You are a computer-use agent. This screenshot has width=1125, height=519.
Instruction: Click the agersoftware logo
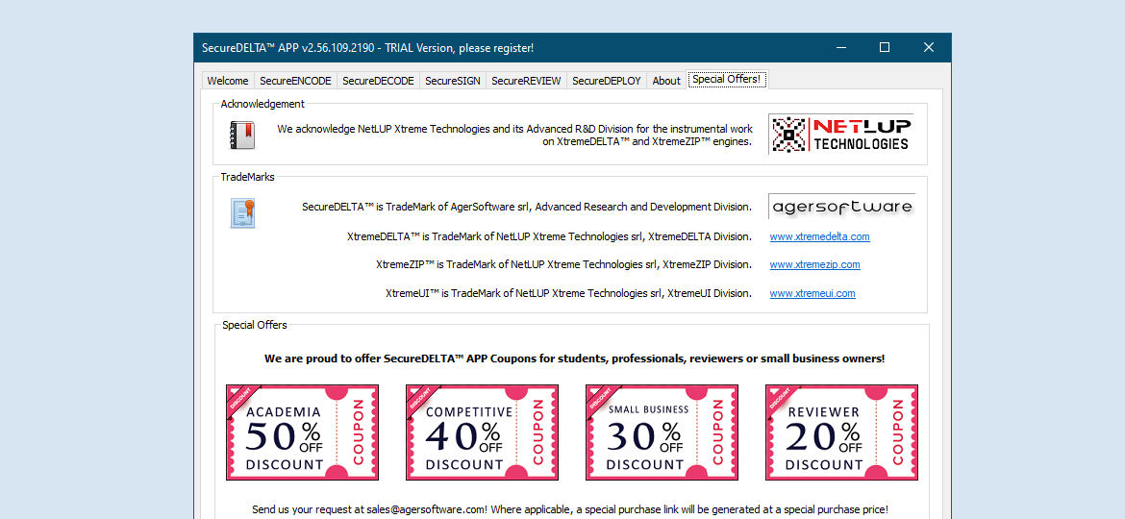tap(841, 207)
